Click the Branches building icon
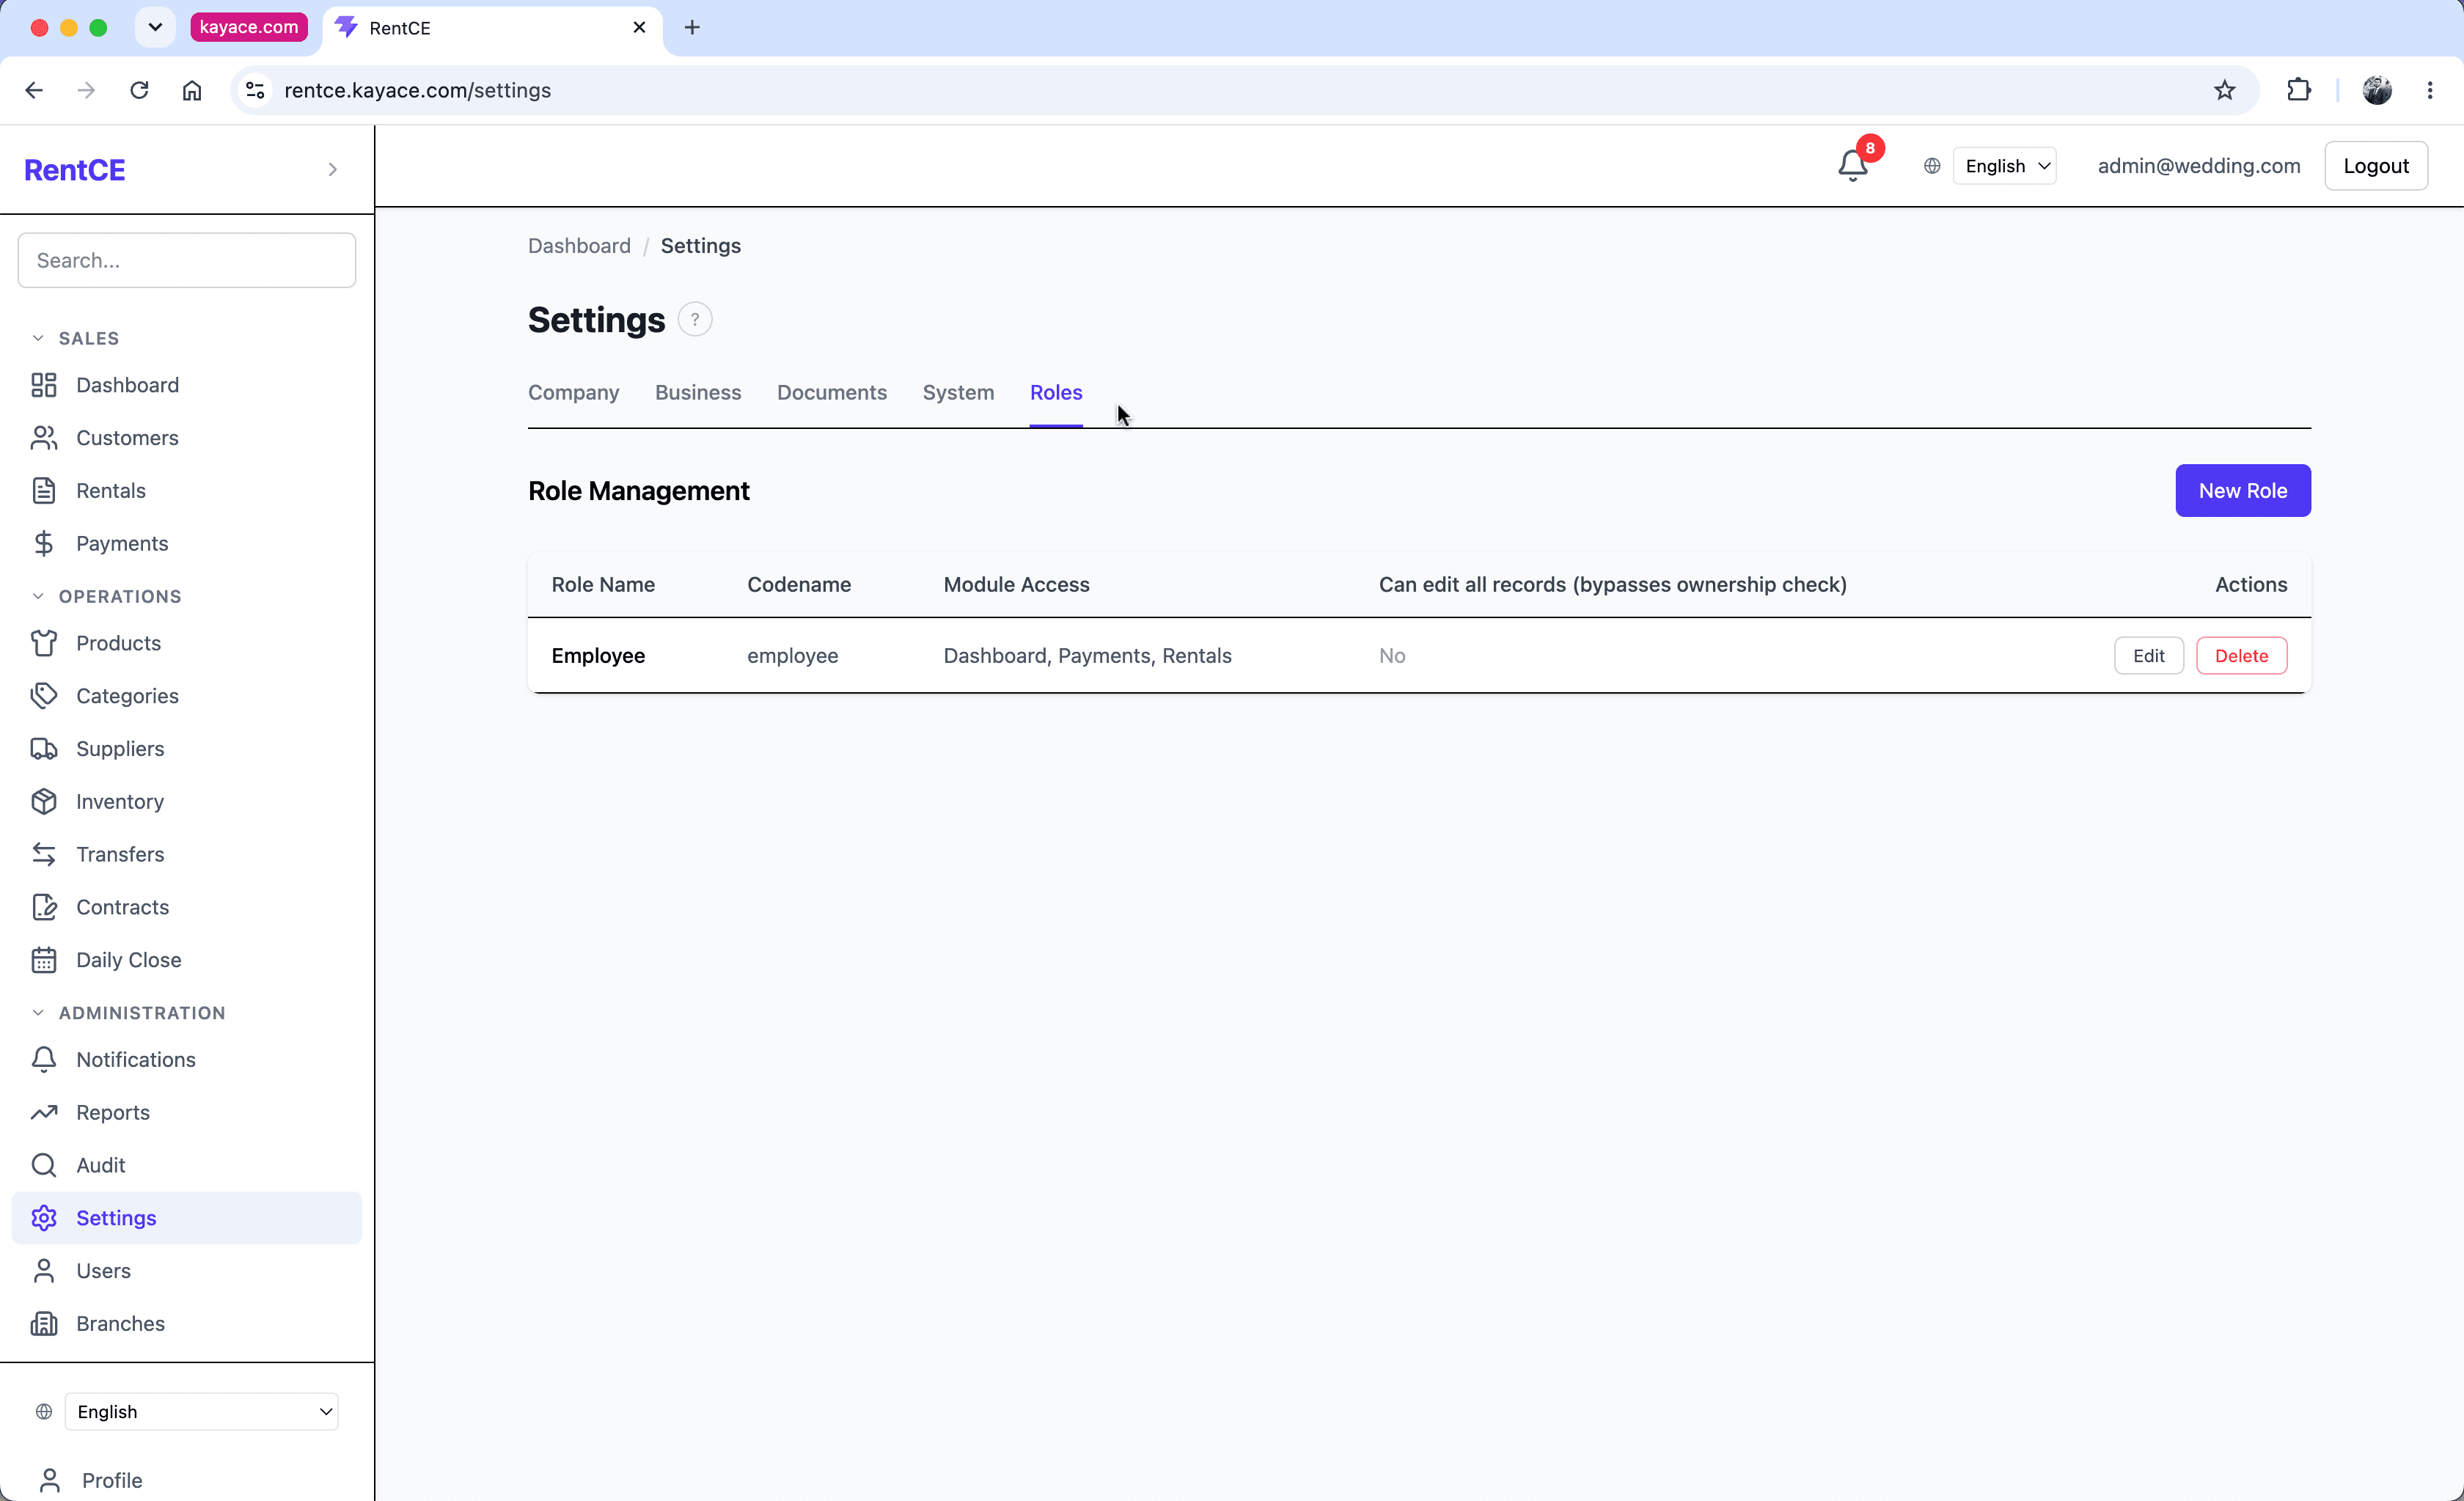This screenshot has width=2464, height=1501. point(44,1324)
